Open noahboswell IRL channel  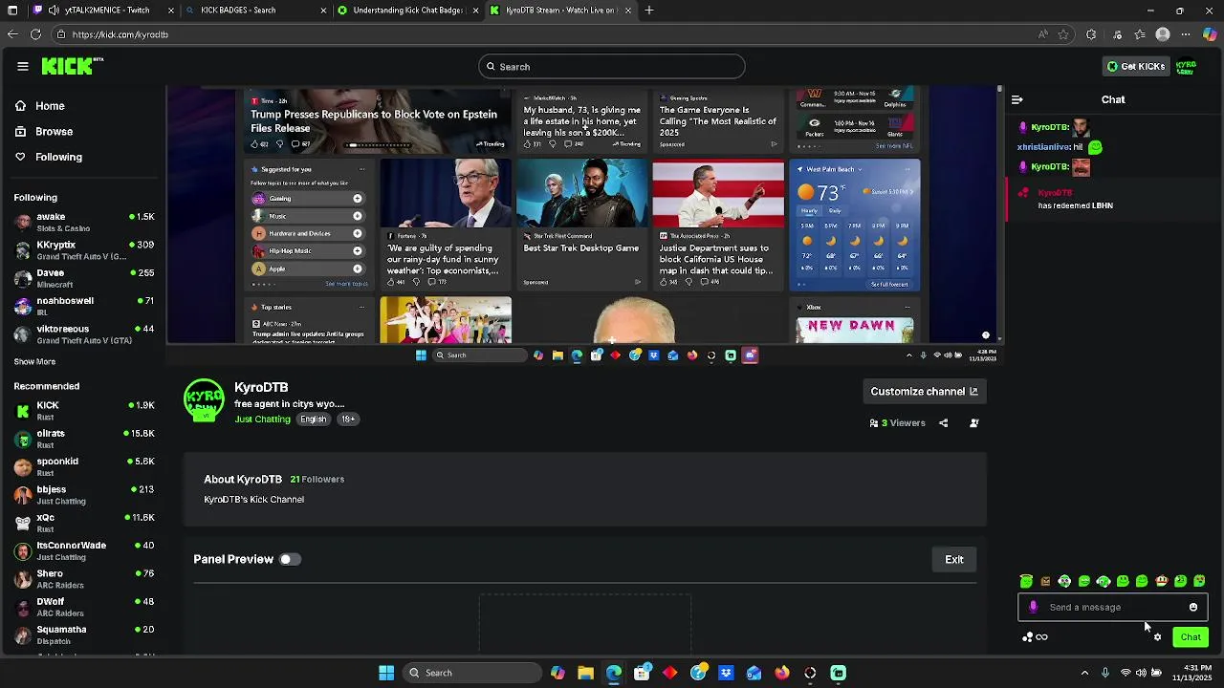(x=84, y=306)
